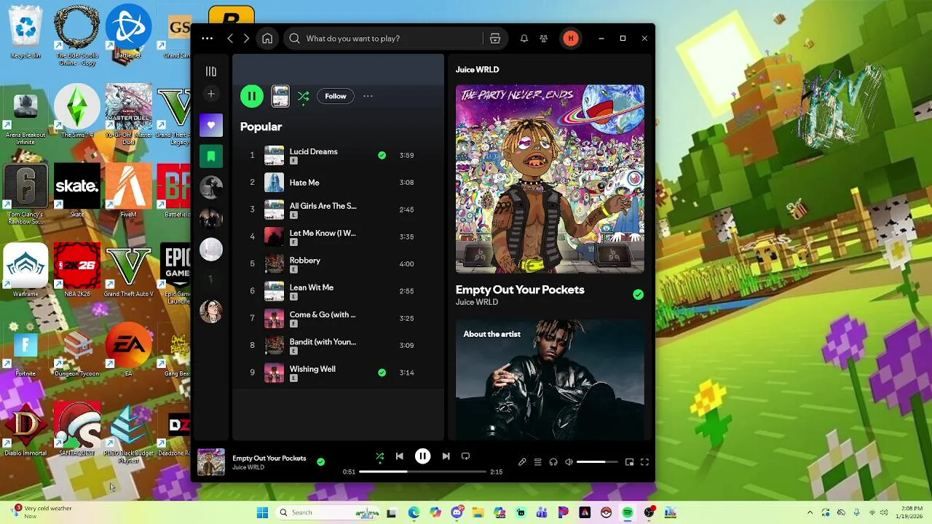Open the user profile avatar H
This screenshot has height=524, width=932.
(x=571, y=39)
